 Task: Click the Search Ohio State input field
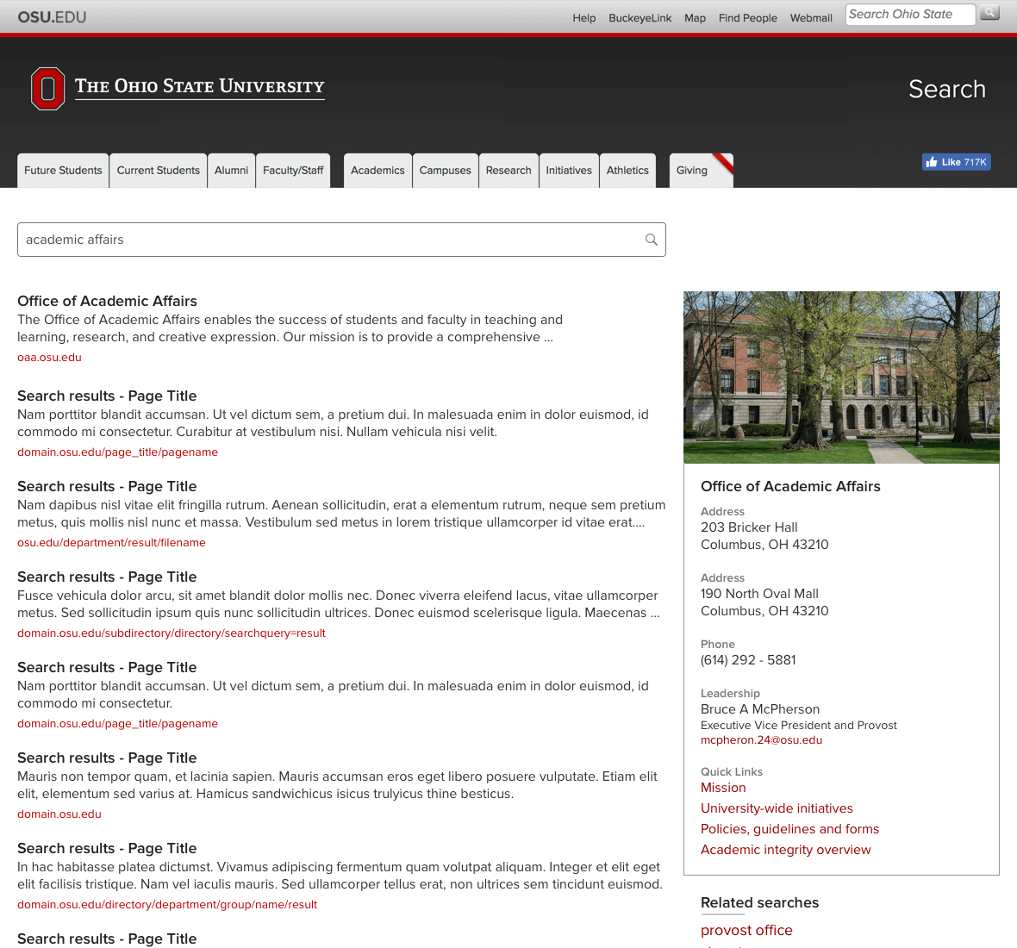click(x=910, y=15)
